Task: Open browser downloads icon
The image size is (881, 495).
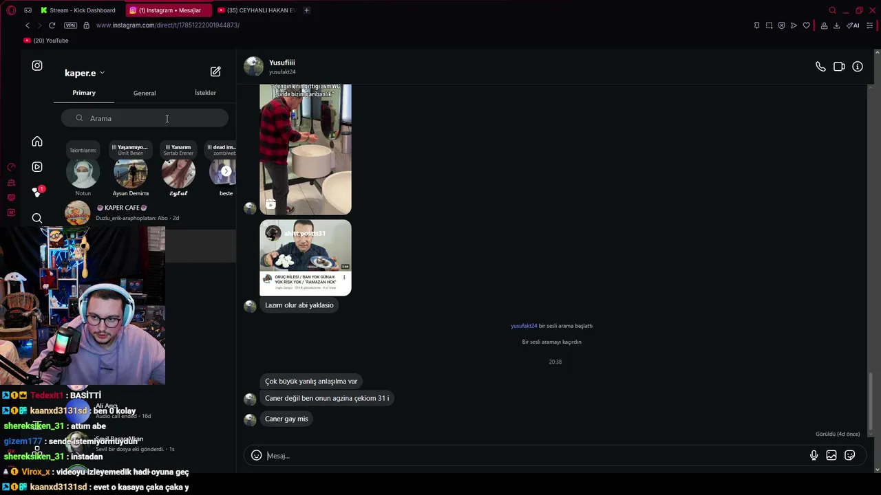Action: coord(836,25)
